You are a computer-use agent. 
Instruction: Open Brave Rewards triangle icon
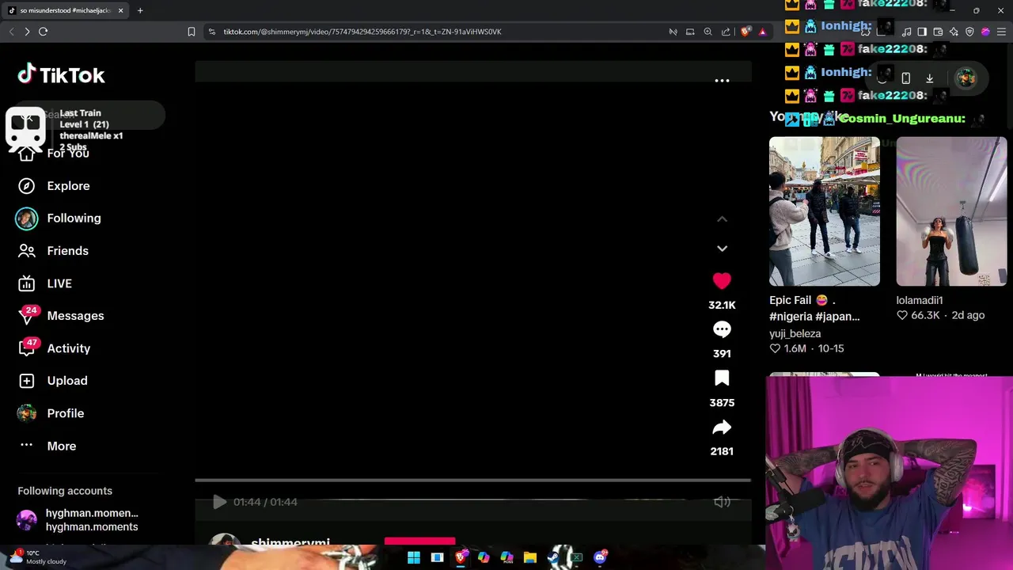[762, 32]
